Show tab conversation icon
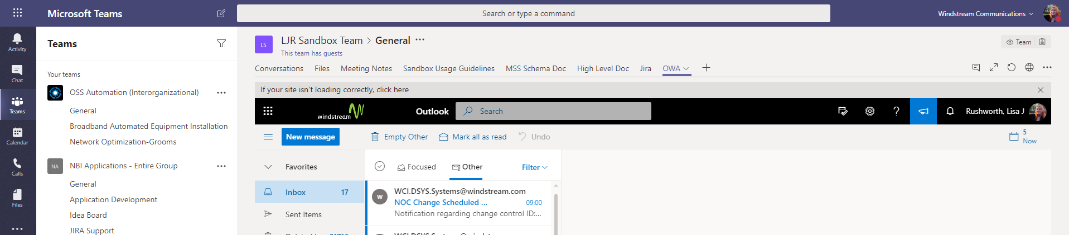The height and width of the screenshot is (235, 1069). [976, 67]
